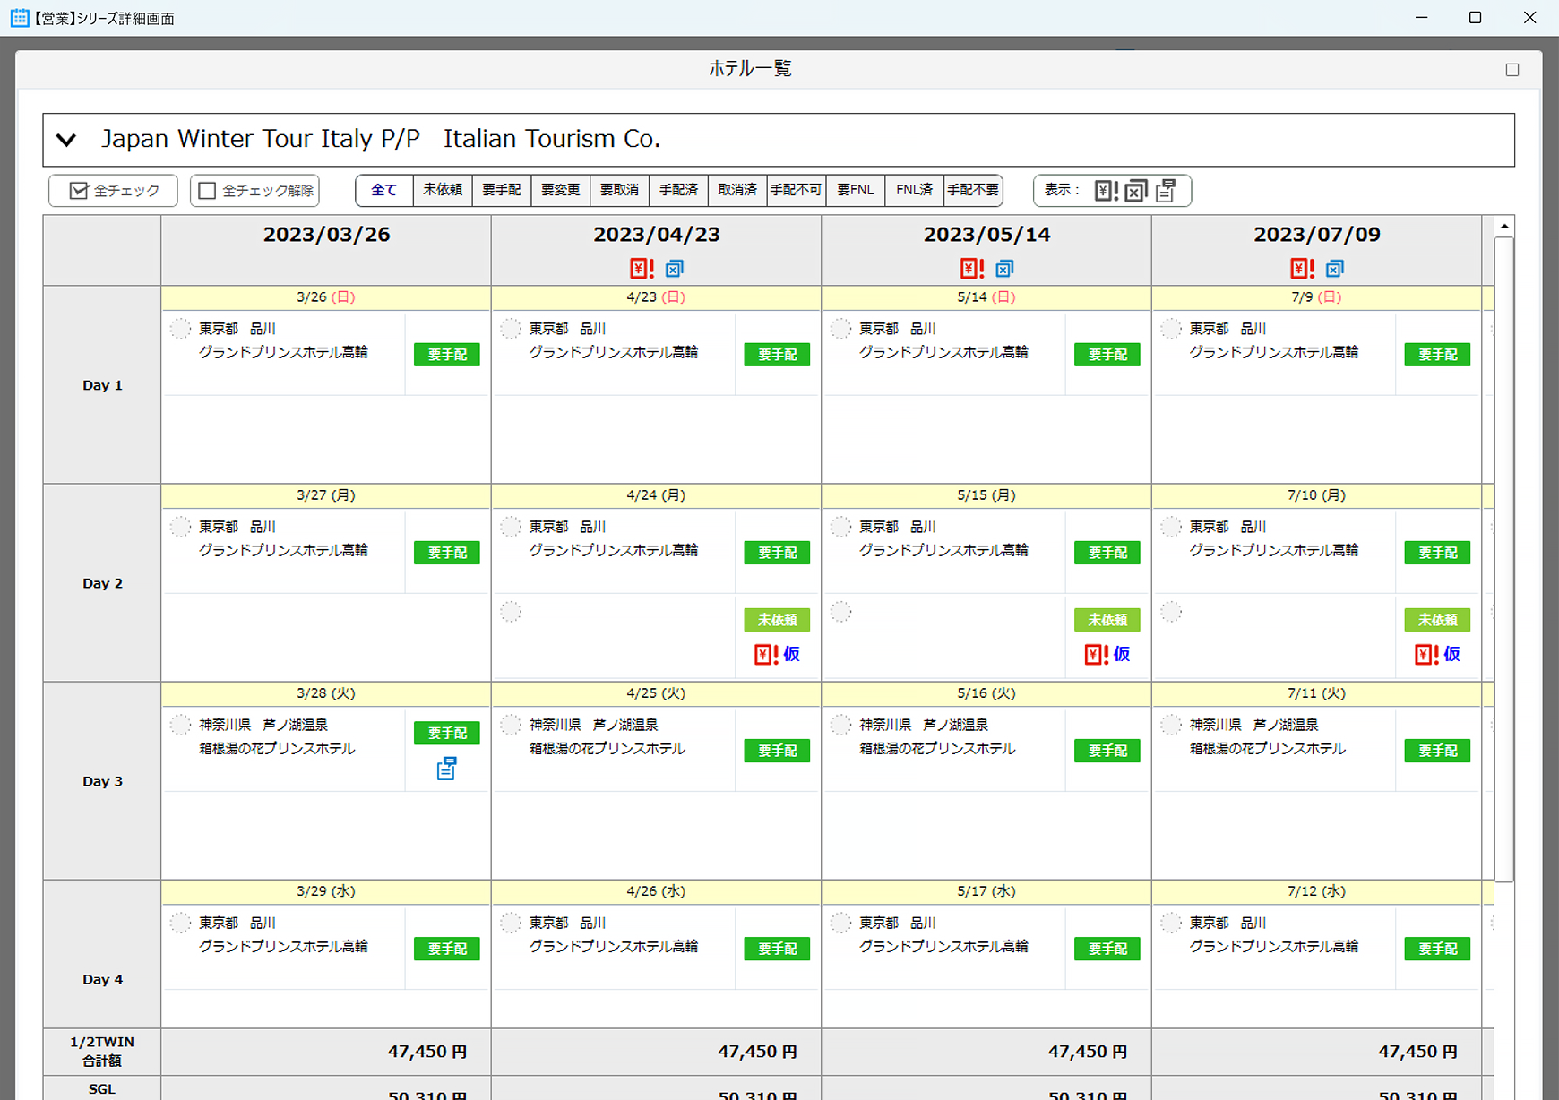This screenshot has height=1100, width=1559.
Task: Click the yen alert display filter icon
Action: tap(1106, 191)
